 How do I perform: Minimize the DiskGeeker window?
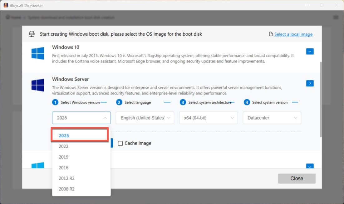click(307, 5)
